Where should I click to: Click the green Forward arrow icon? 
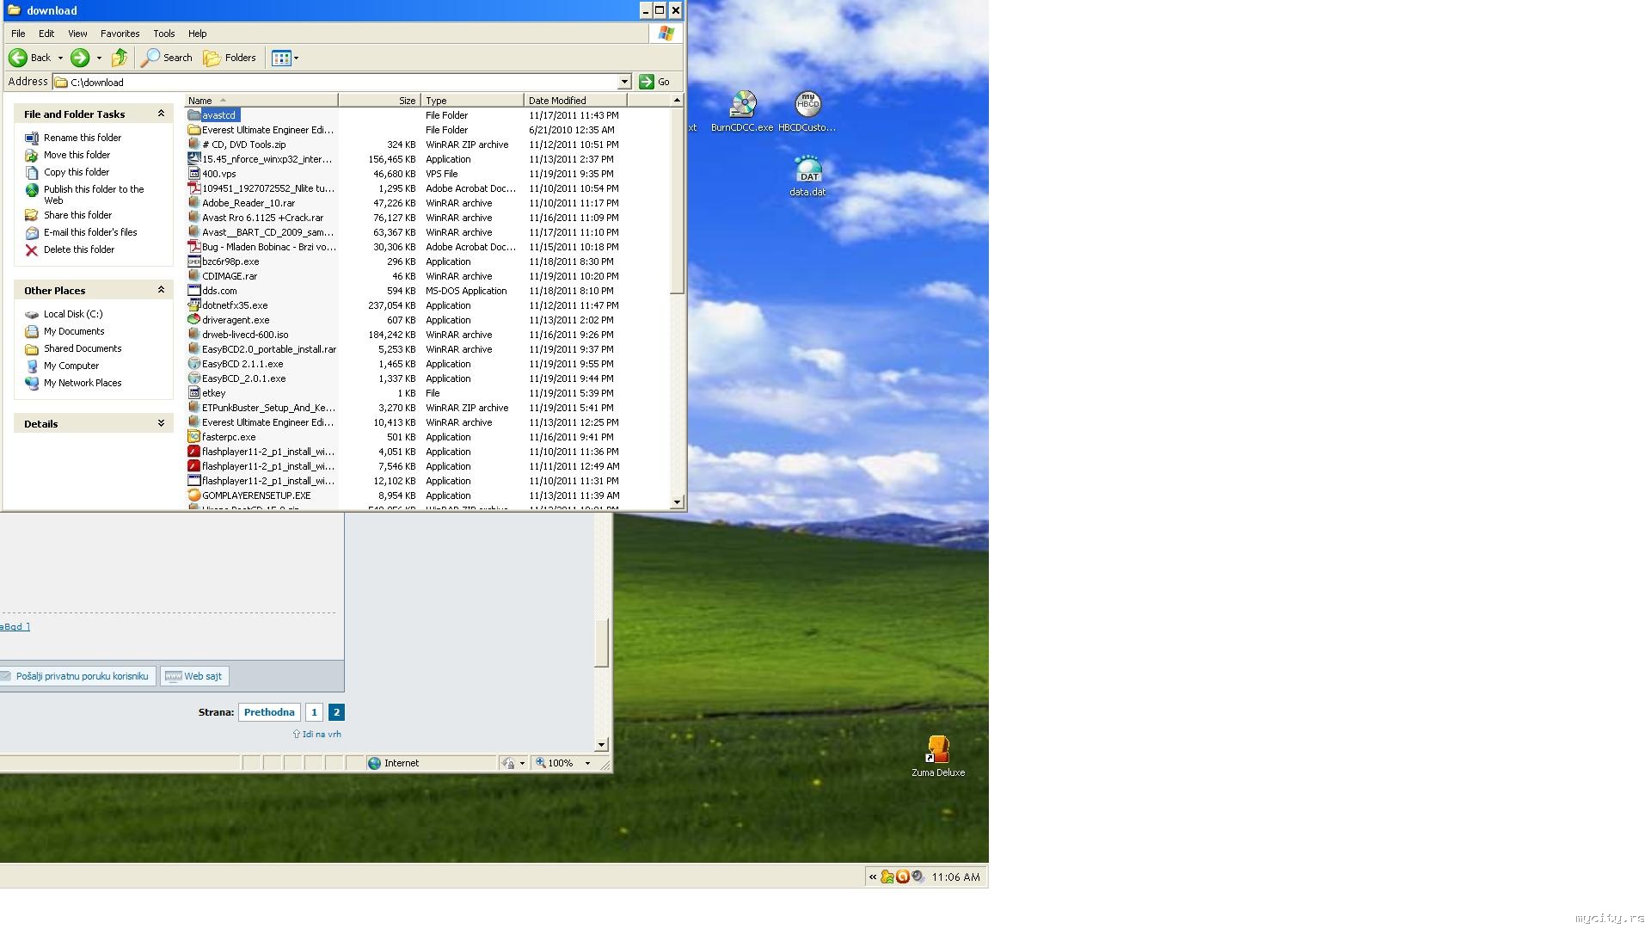point(80,58)
